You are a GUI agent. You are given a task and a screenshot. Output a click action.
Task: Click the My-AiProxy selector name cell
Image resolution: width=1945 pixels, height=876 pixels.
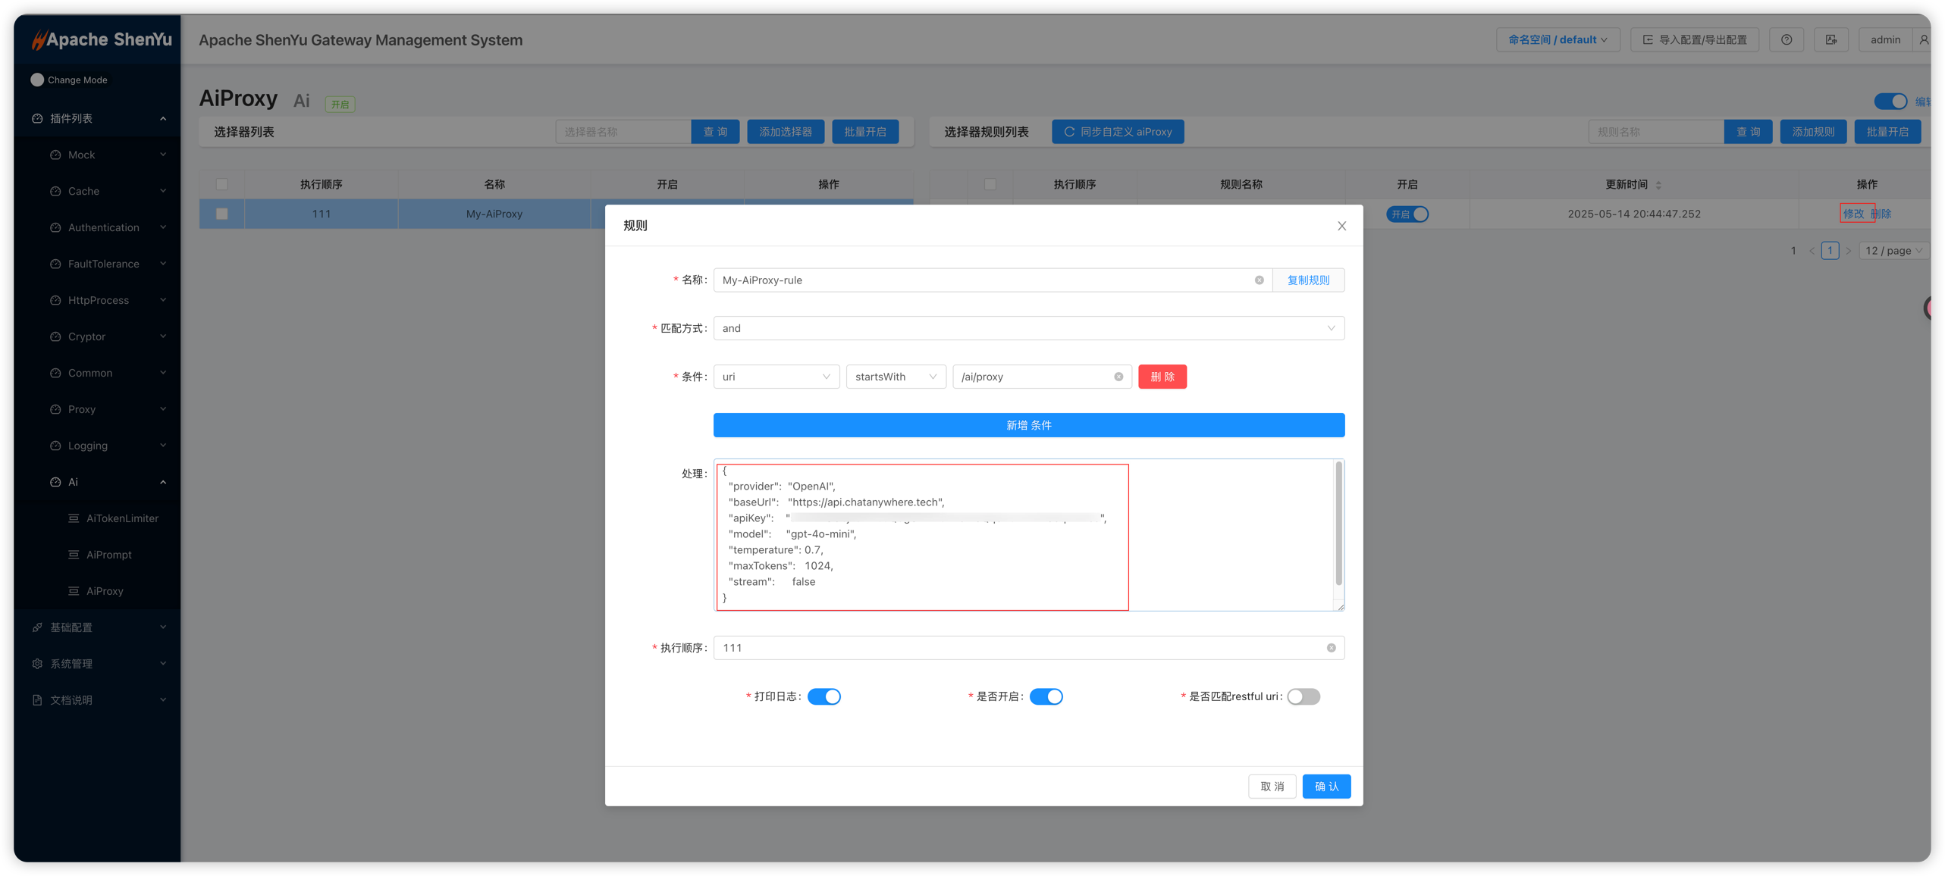494,214
